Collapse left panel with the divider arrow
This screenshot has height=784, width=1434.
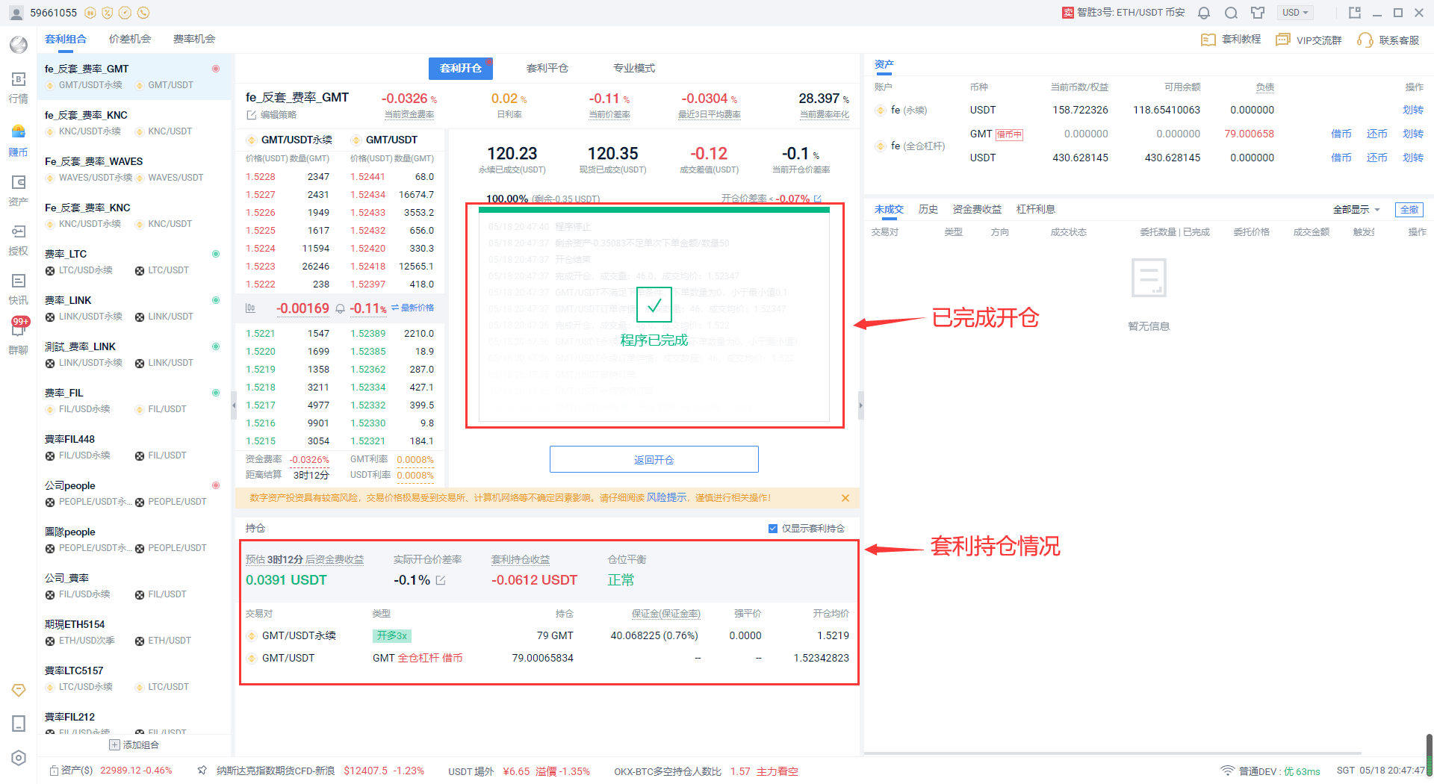tap(234, 405)
